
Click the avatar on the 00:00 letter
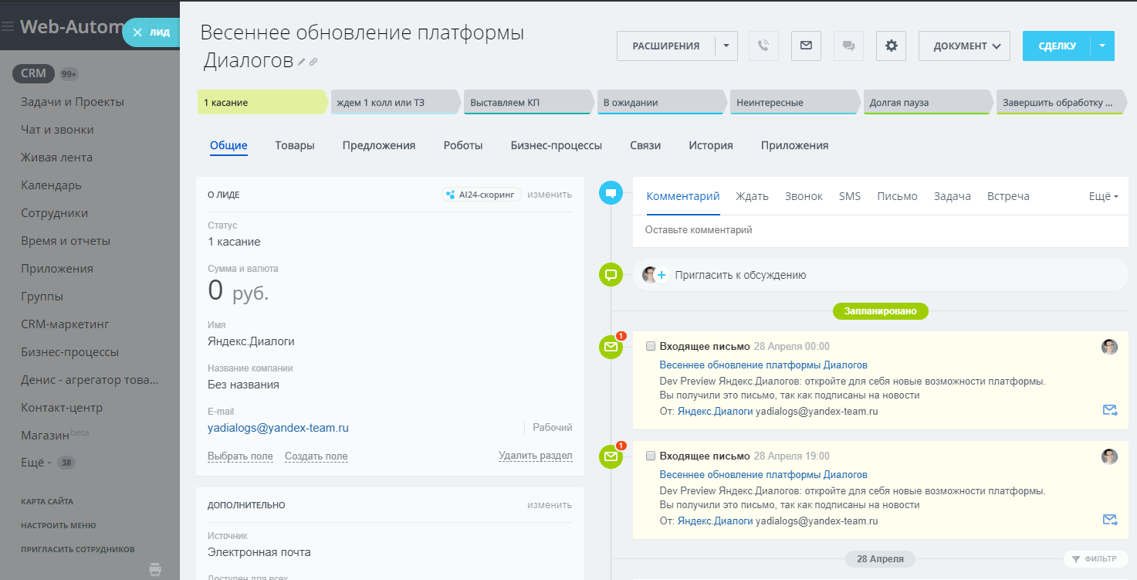[x=1109, y=347]
